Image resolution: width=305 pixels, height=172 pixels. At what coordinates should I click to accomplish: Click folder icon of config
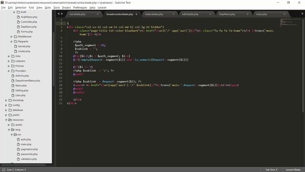tap(10, 105)
